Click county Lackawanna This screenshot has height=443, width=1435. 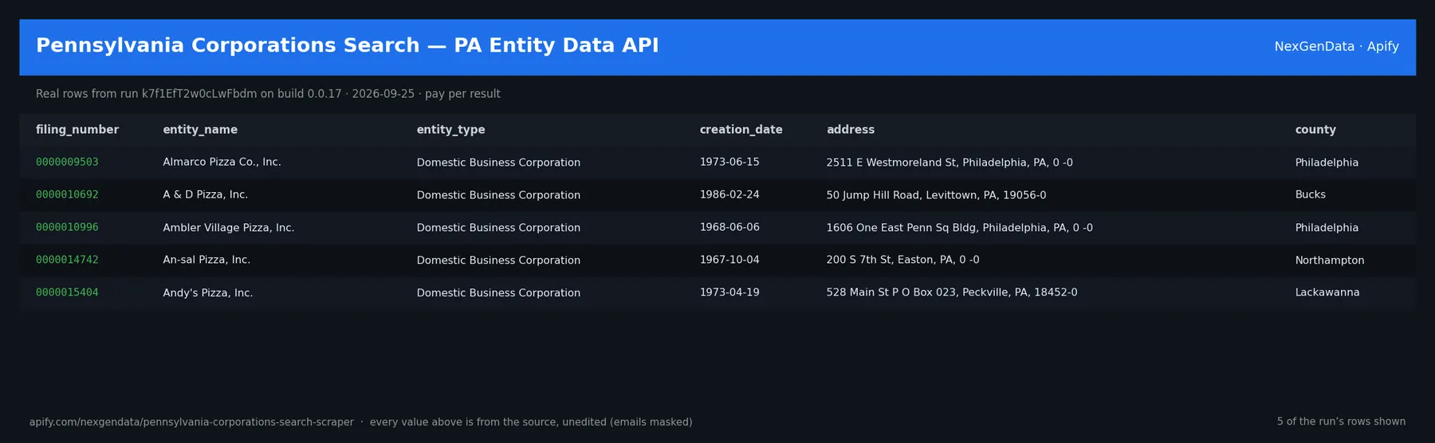pyautogui.click(x=1327, y=292)
